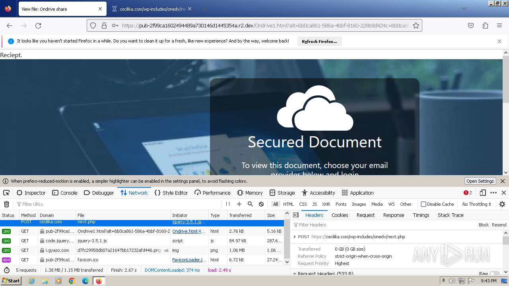Reload the current page
This screenshot has width=509, height=286.
pos(38,25)
